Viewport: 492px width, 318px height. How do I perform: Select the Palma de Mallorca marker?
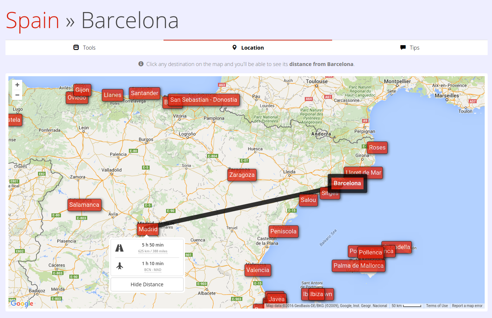(x=358, y=266)
